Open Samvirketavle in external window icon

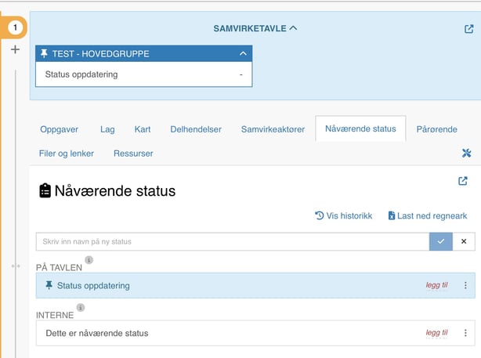[x=468, y=29]
